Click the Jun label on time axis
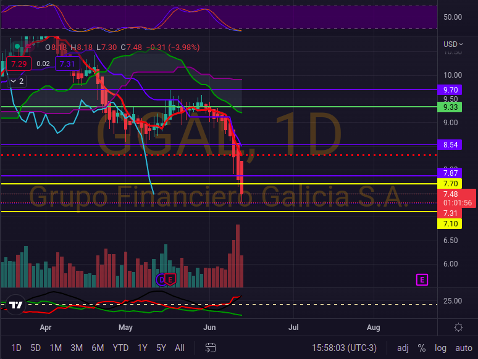Image resolution: width=478 pixels, height=359 pixels. point(209,328)
